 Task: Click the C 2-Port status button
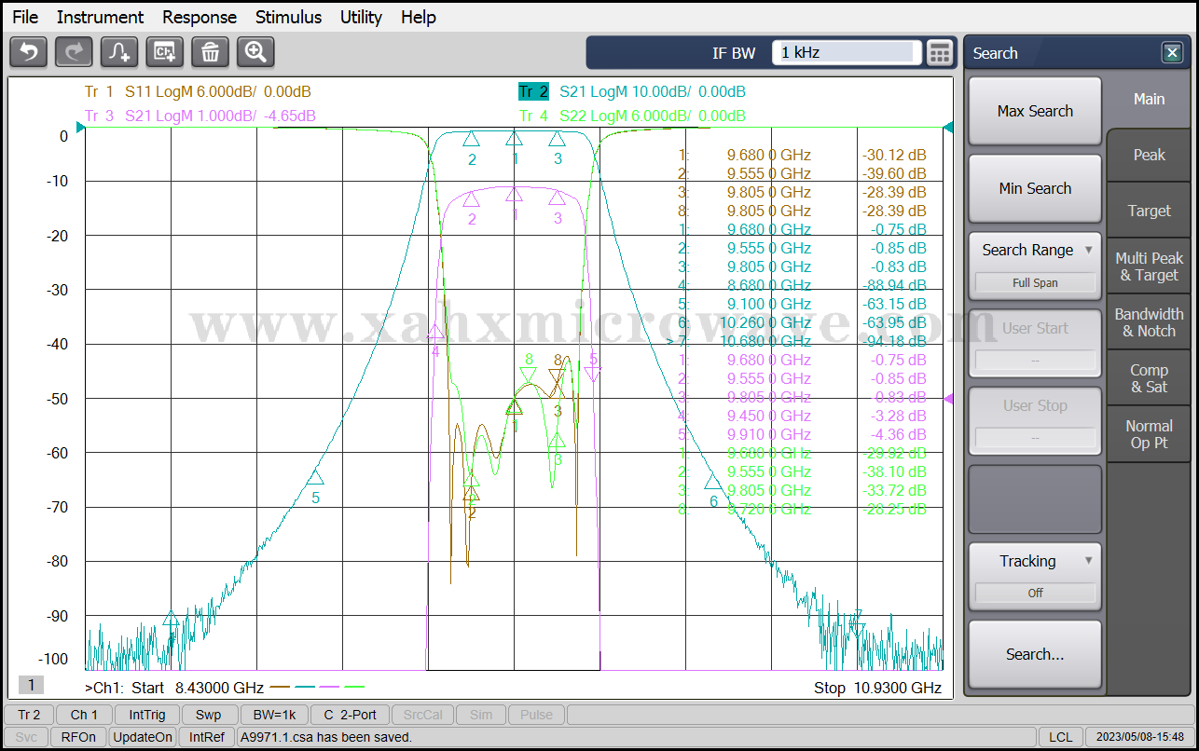click(350, 715)
